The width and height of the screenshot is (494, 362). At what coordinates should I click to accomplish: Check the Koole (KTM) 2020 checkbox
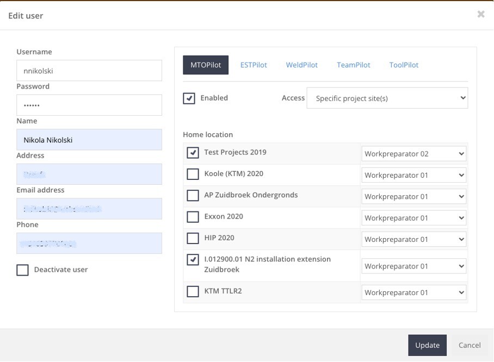193,174
